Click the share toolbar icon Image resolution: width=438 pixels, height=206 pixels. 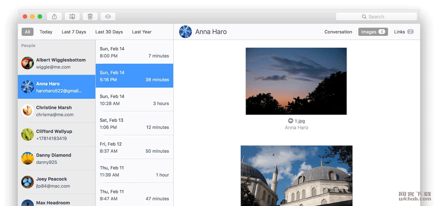pos(54,17)
